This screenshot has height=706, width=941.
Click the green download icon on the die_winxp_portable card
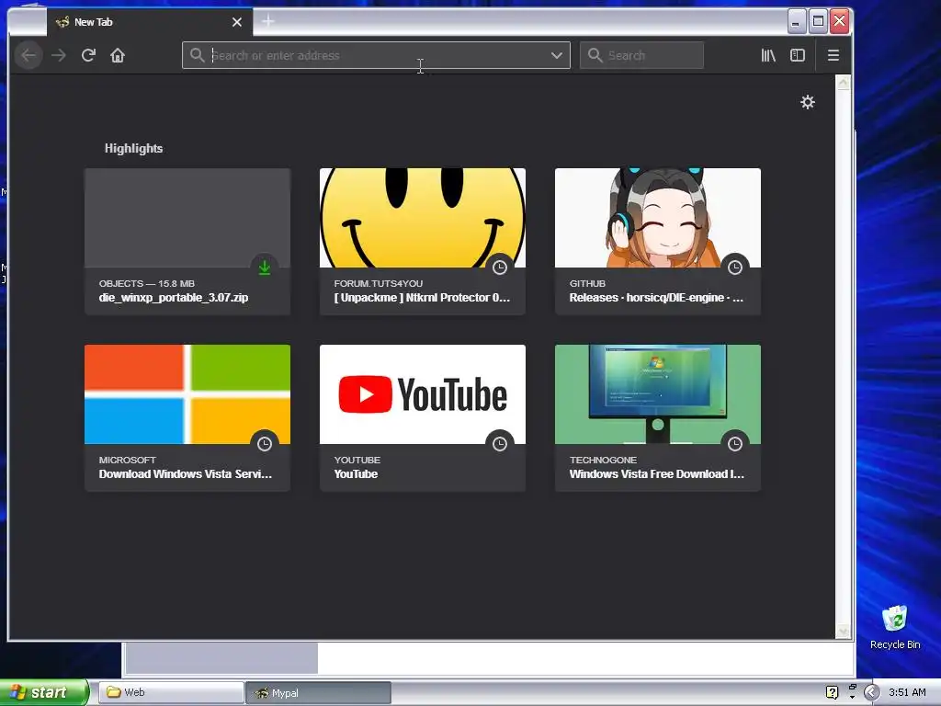pos(265,268)
